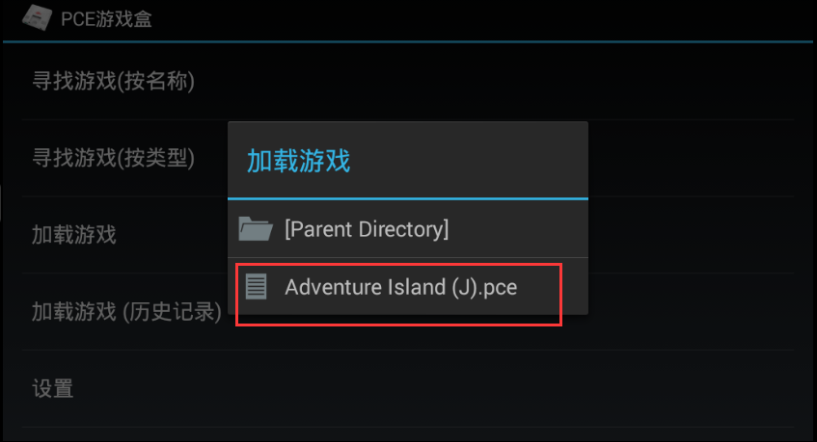The width and height of the screenshot is (817, 442).
Task: Open the [Parent Directory] entry
Action: pos(408,229)
